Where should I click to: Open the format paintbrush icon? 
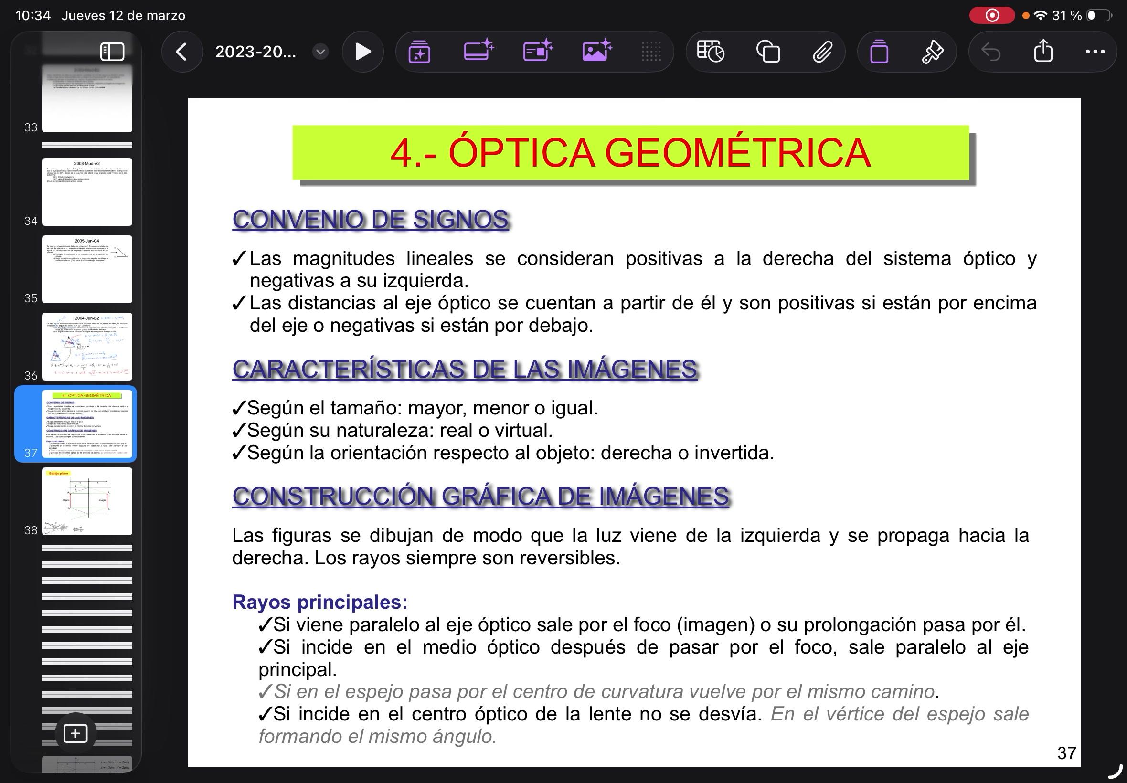(932, 52)
